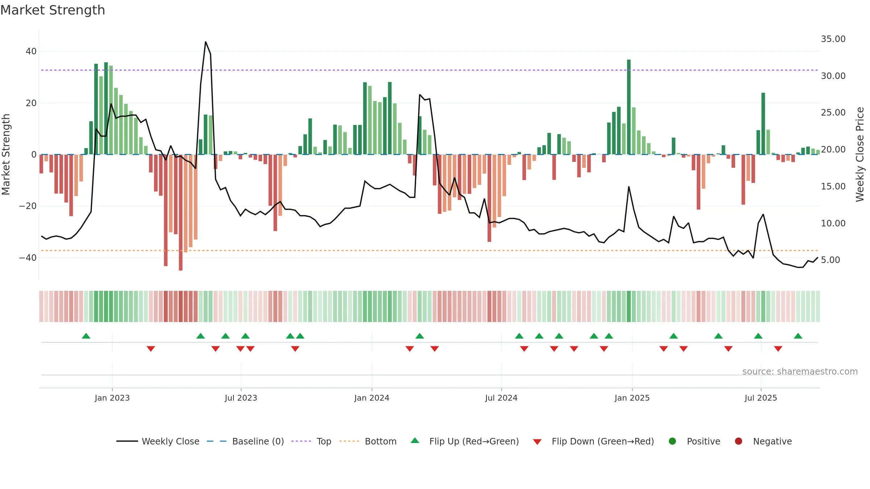
Task: Click the Flip Up green triangle legend icon
Action: (415, 440)
